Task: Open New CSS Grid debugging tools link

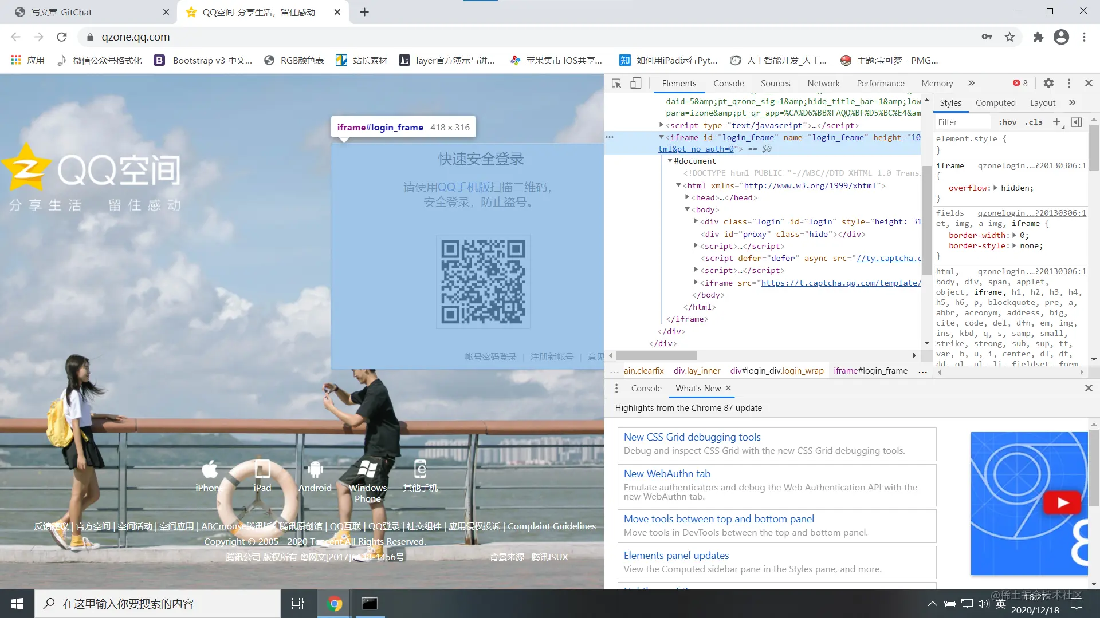Action: pos(692,437)
